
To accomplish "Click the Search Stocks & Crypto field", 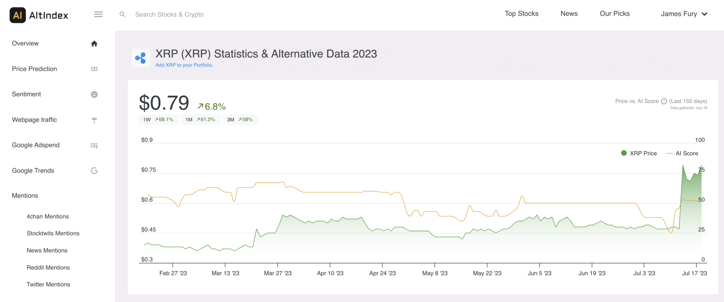I will 169,14.
